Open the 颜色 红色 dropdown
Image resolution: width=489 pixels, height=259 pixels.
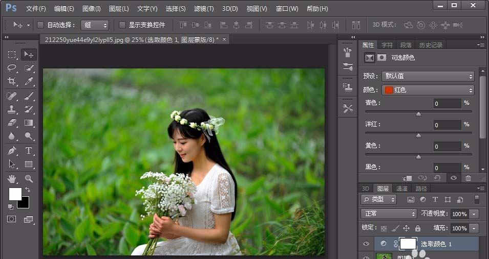coord(428,90)
